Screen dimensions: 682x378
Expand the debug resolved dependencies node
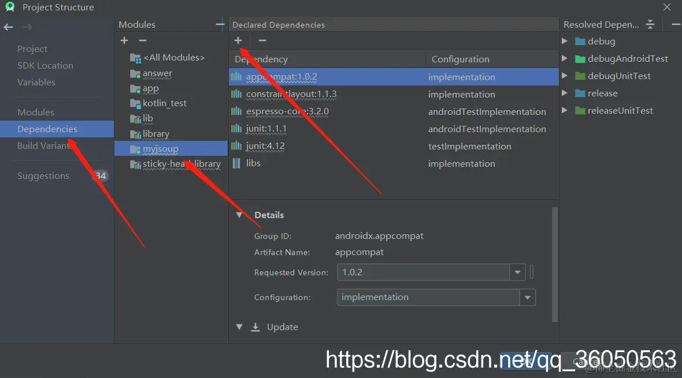coord(565,41)
